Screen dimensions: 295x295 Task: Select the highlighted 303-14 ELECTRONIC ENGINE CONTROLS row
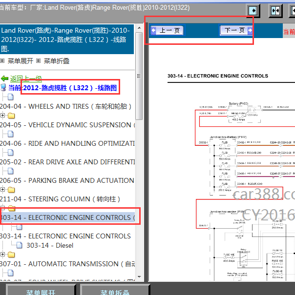[67, 217]
